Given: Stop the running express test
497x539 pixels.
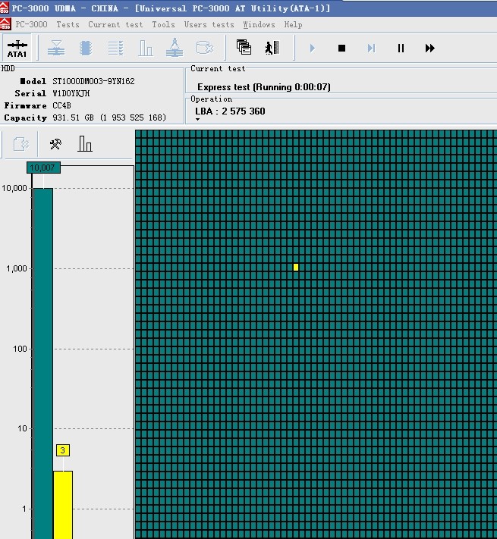Looking at the screenshot, I should click(341, 49).
